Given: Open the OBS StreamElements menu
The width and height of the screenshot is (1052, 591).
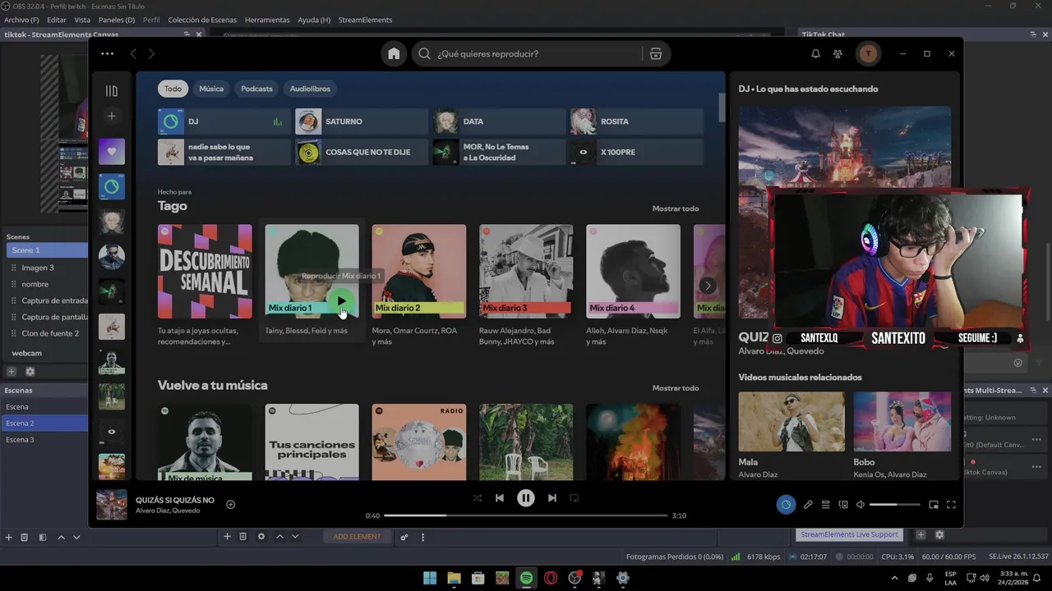Looking at the screenshot, I should point(365,20).
